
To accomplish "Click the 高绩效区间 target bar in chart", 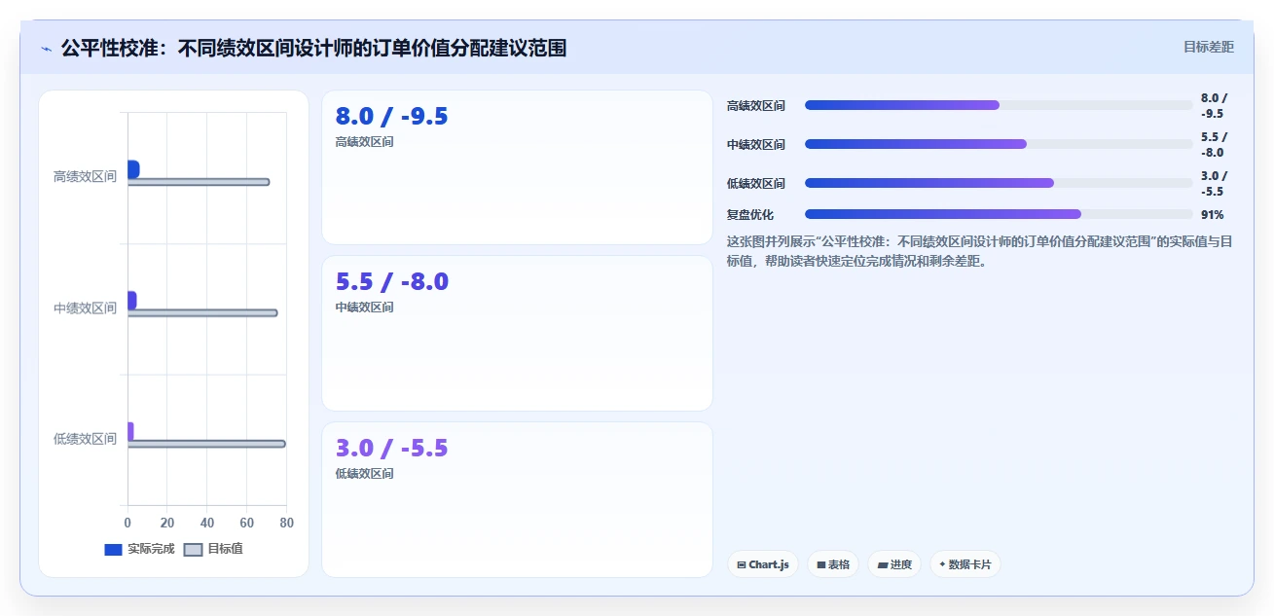I will [199, 182].
